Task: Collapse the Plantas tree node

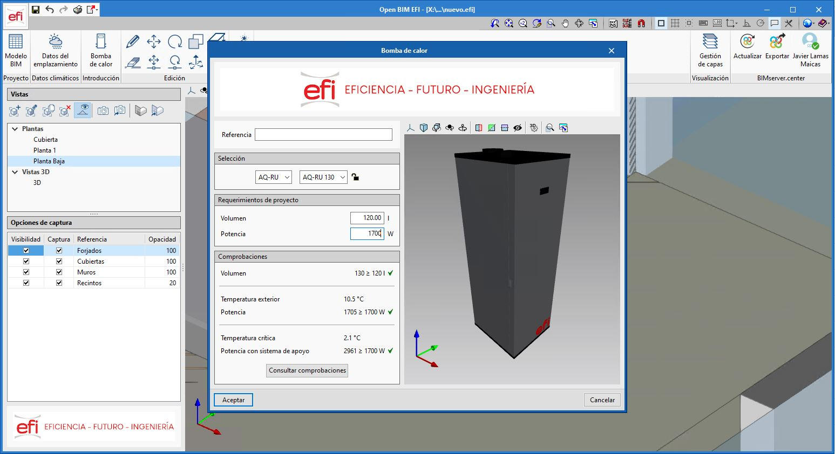Action: pyautogui.click(x=15, y=129)
